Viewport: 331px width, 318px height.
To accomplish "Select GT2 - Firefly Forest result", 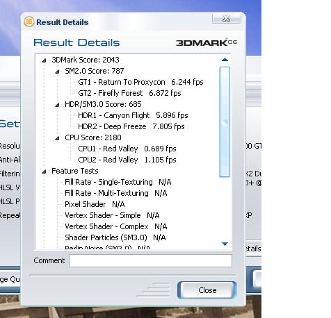I will [129, 93].
